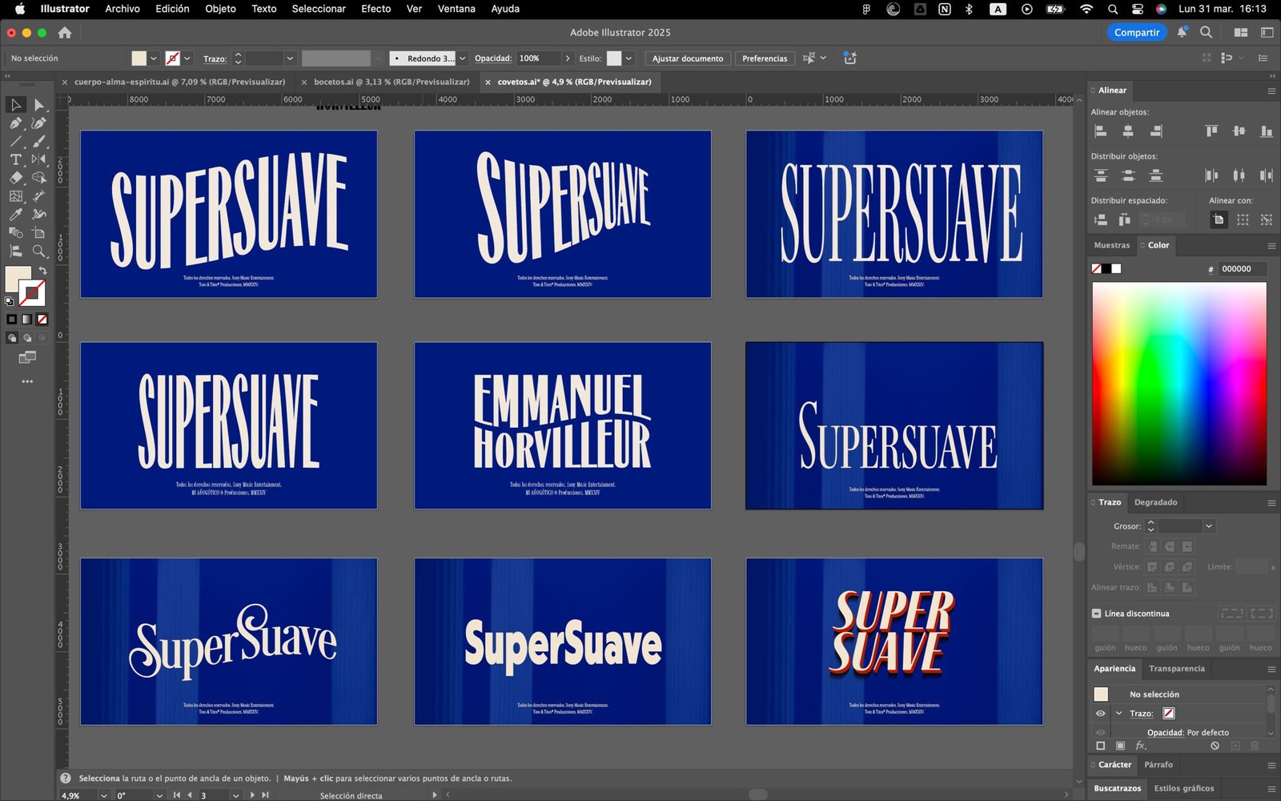Open the Objeto menu
Viewport: 1281px width, 801px height.
click(x=220, y=9)
